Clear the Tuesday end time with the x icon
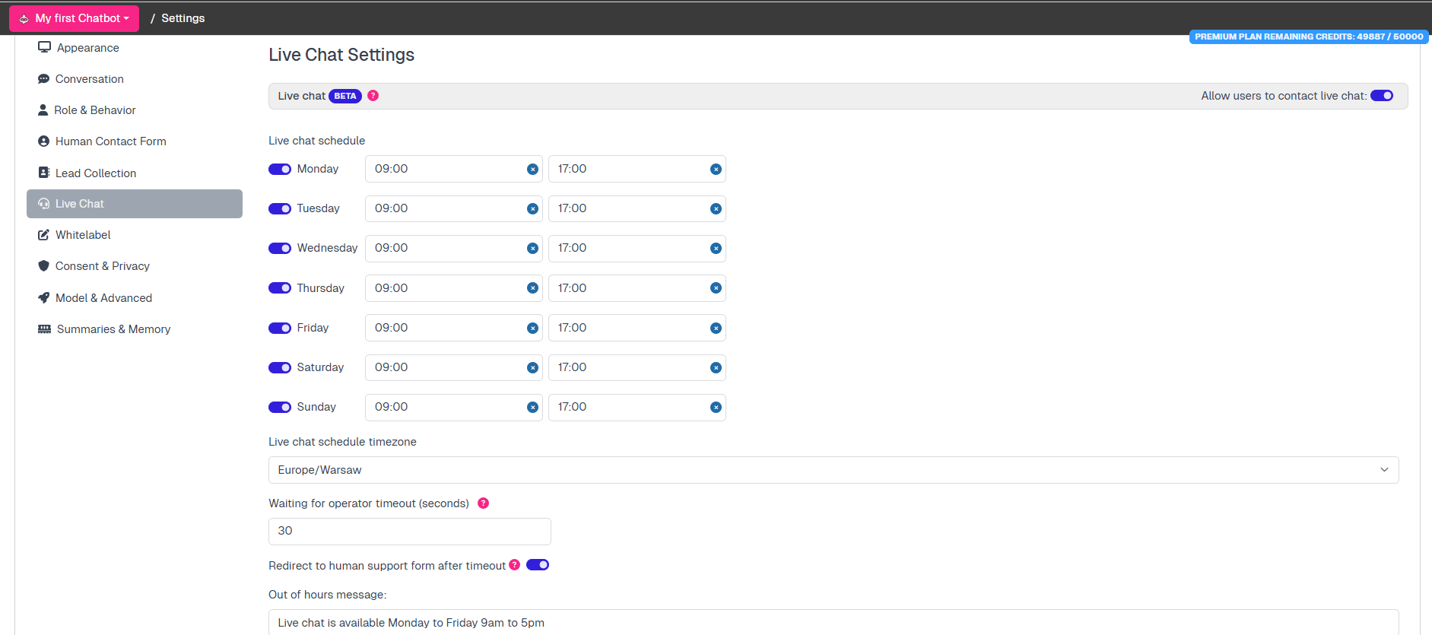 point(716,209)
